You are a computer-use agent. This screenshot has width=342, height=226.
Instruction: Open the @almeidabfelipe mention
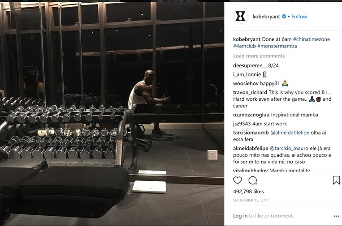[x=290, y=132]
